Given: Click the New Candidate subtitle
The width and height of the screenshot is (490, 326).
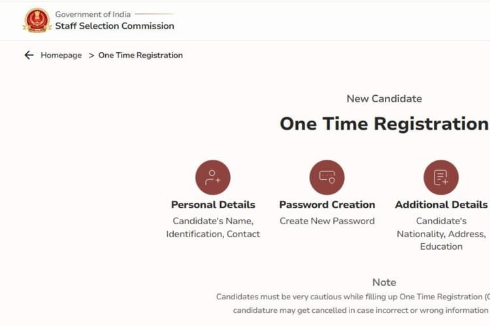Looking at the screenshot, I should tap(384, 99).
